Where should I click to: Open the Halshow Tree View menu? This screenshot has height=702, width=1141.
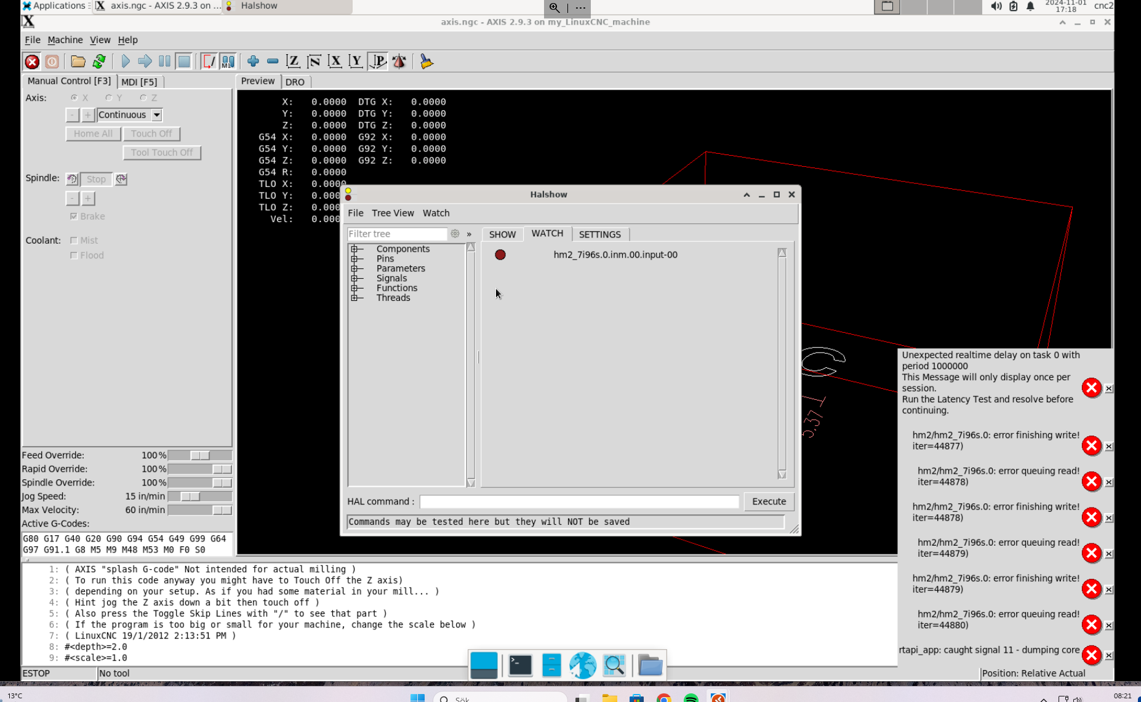tap(393, 213)
